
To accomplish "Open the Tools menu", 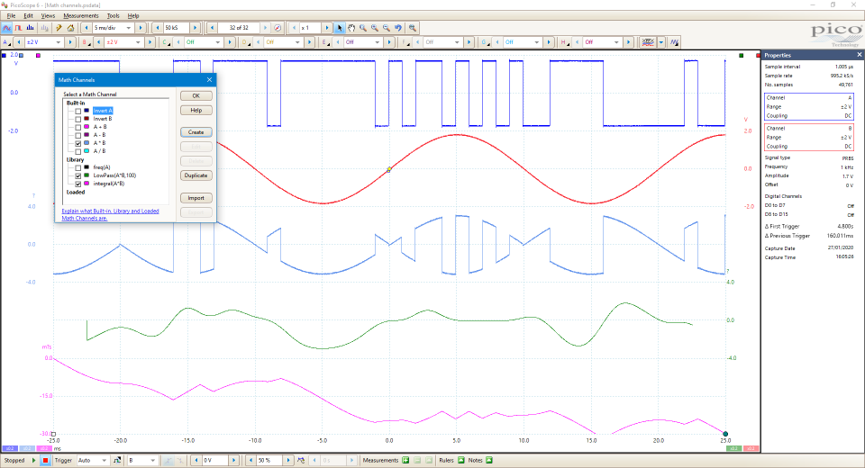I will click(114, 16).
